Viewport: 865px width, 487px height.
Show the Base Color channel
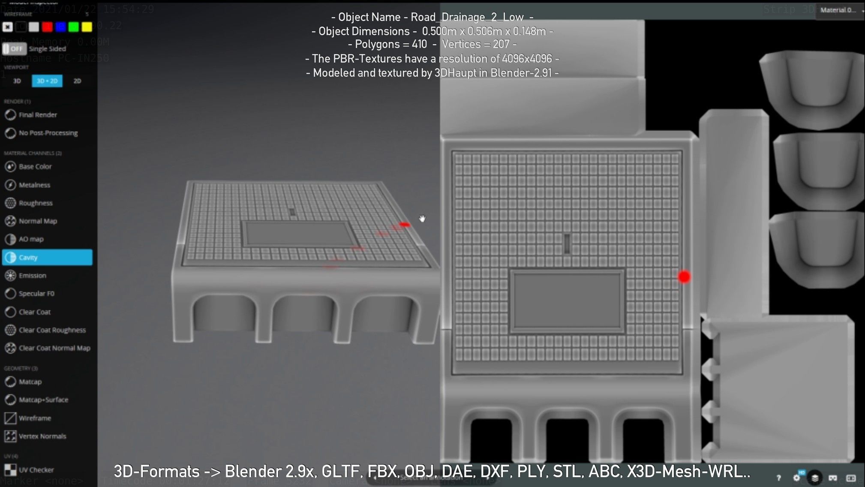(x=28, y=166)
